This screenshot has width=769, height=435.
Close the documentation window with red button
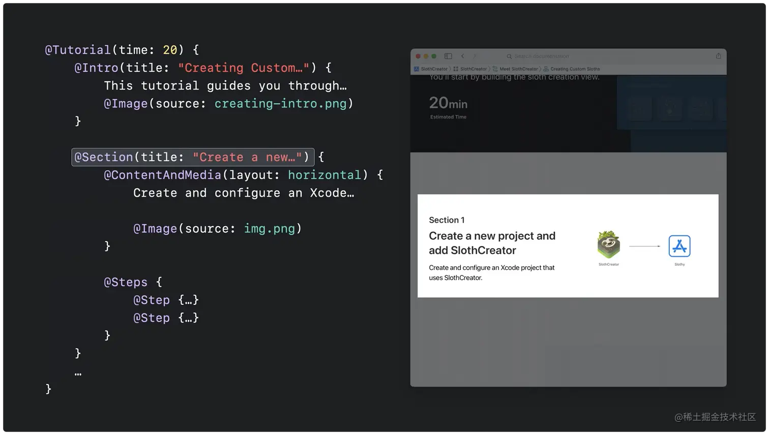(418, 56)
